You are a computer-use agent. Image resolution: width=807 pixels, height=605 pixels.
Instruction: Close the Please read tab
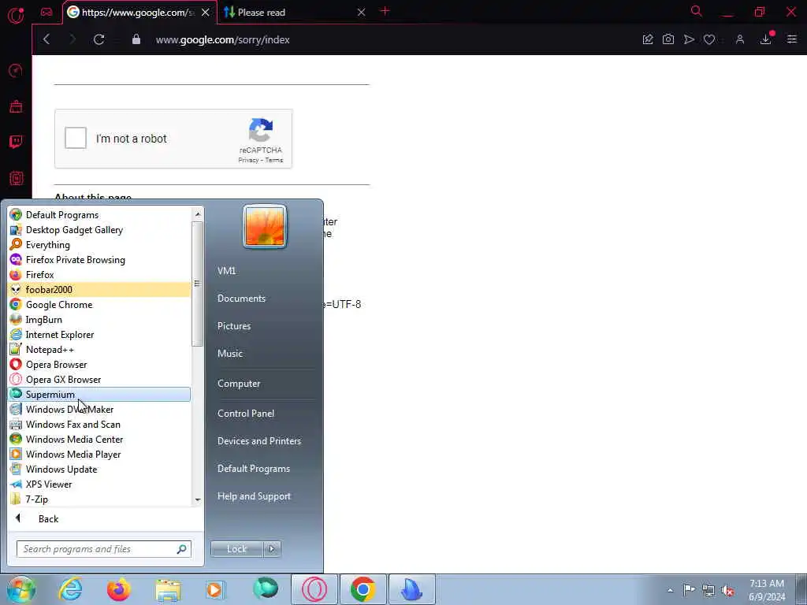click(361, 12)
